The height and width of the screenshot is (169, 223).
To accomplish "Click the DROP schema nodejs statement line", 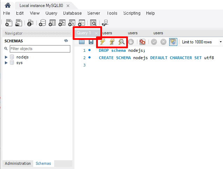I will 122,50.
